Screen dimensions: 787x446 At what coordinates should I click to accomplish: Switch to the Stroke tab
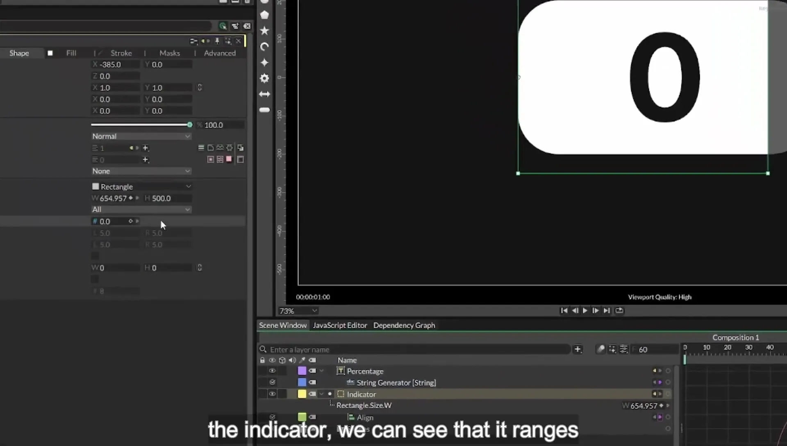tap(121, 53)
